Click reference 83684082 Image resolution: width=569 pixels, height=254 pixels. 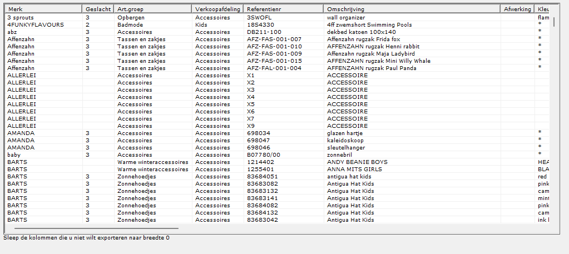click(x=263, y=206)
